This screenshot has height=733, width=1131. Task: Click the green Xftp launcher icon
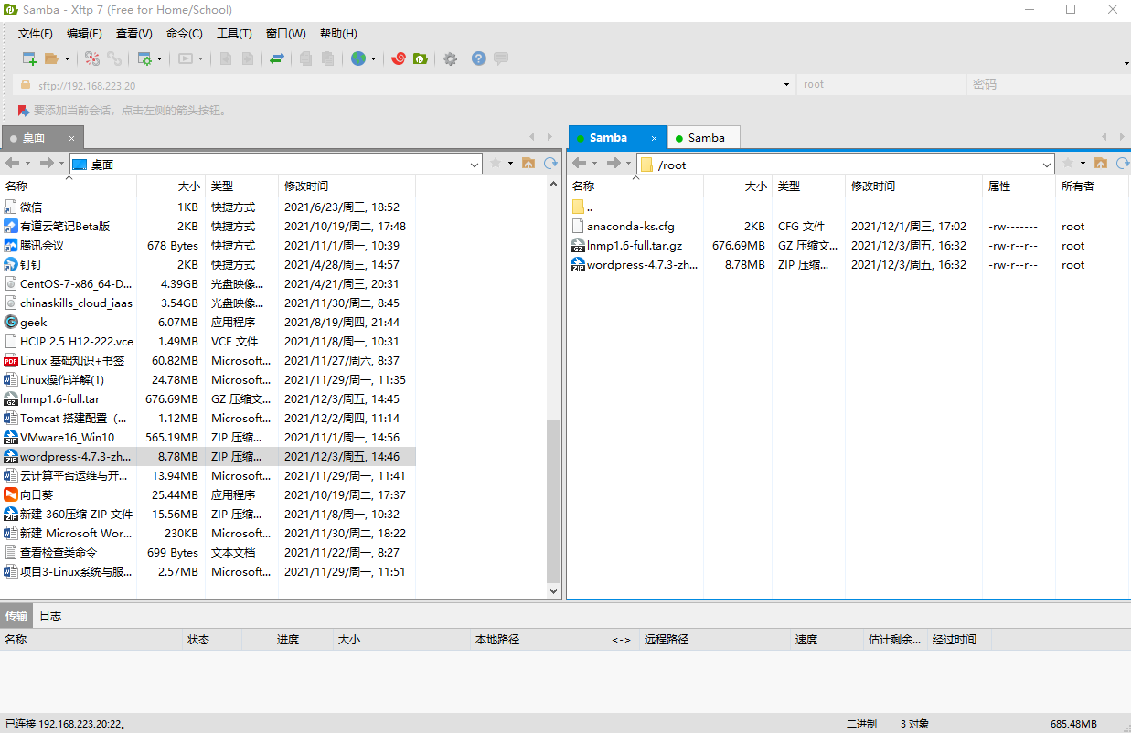tap(421, 58)
